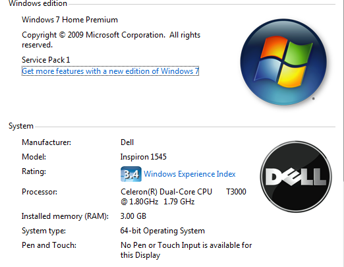Click the No Pen or Touch Input text
344x267 pixels.
(186, 250)
